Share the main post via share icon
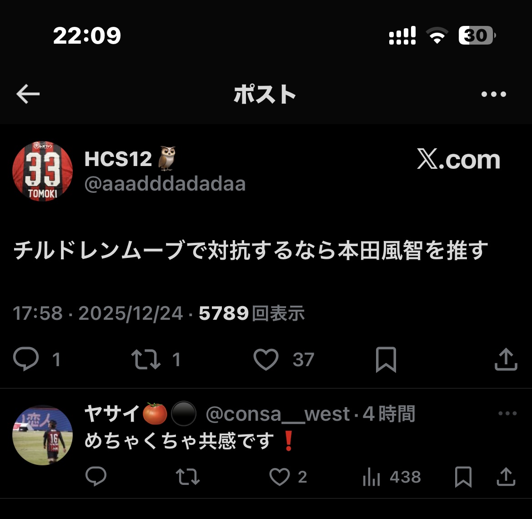532x519 pixels. (506, 359)
